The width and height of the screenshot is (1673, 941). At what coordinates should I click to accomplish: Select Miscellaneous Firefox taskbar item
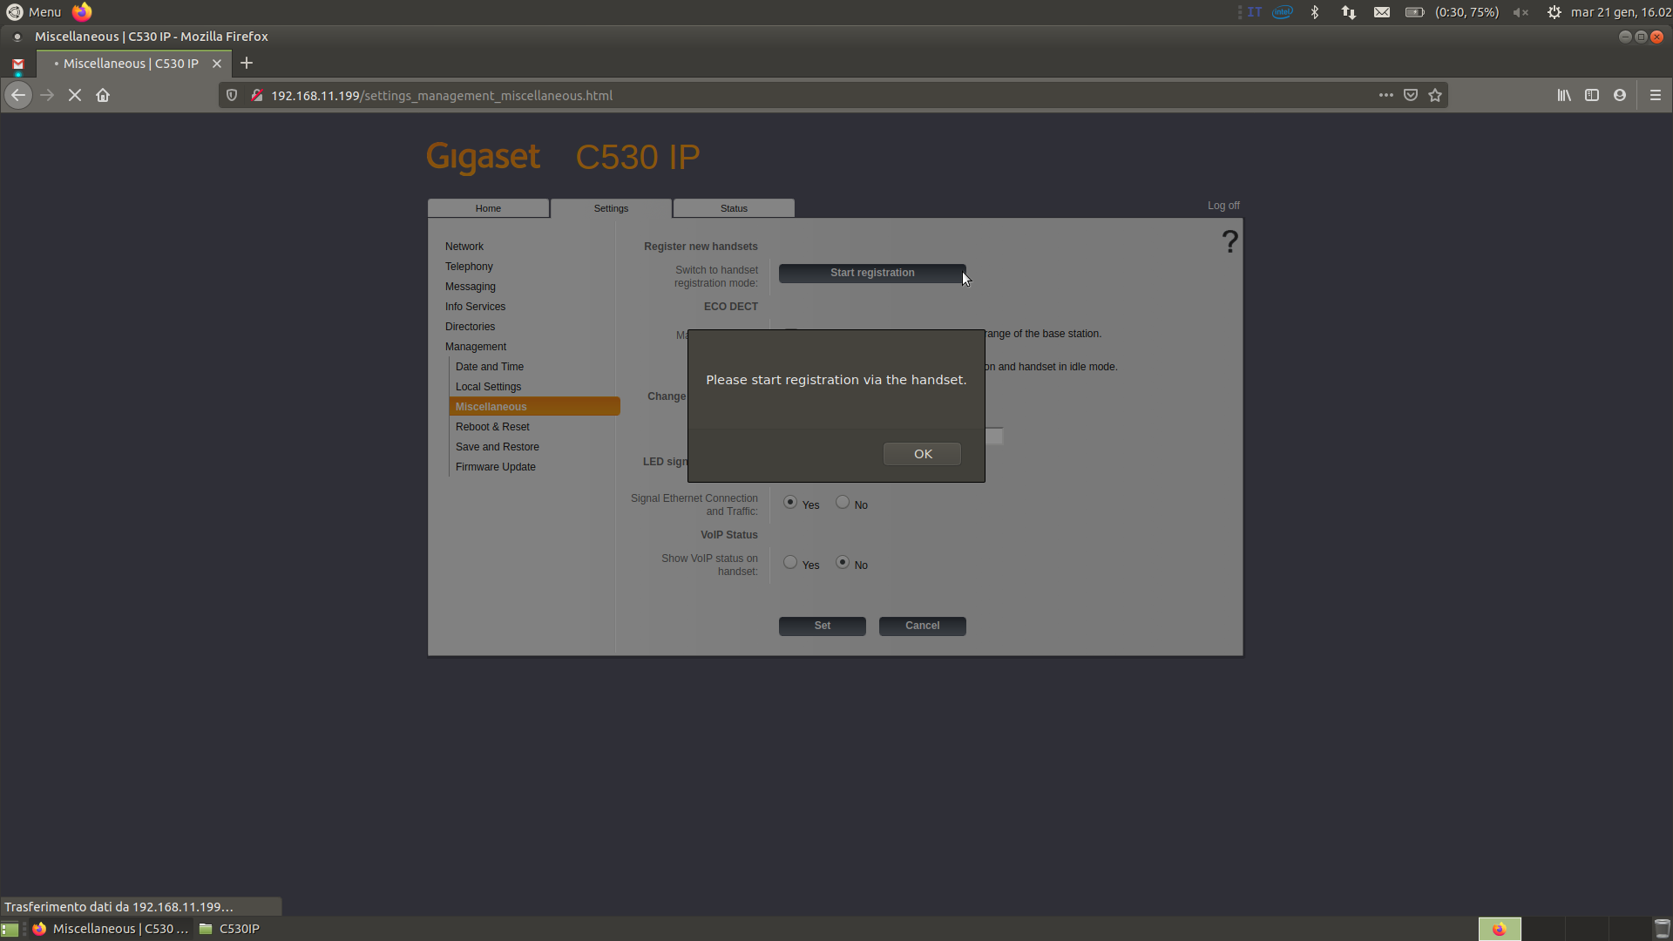[111, 929]
